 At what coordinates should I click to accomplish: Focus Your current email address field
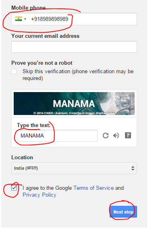tap(74, 47)
